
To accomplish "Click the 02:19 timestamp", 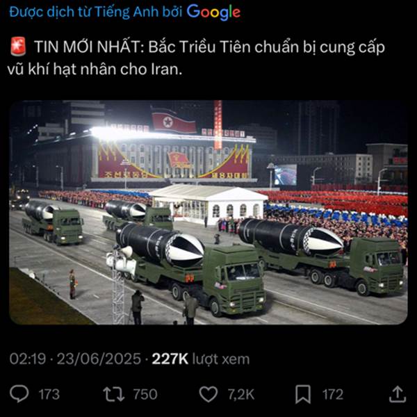I will [28, 359].
